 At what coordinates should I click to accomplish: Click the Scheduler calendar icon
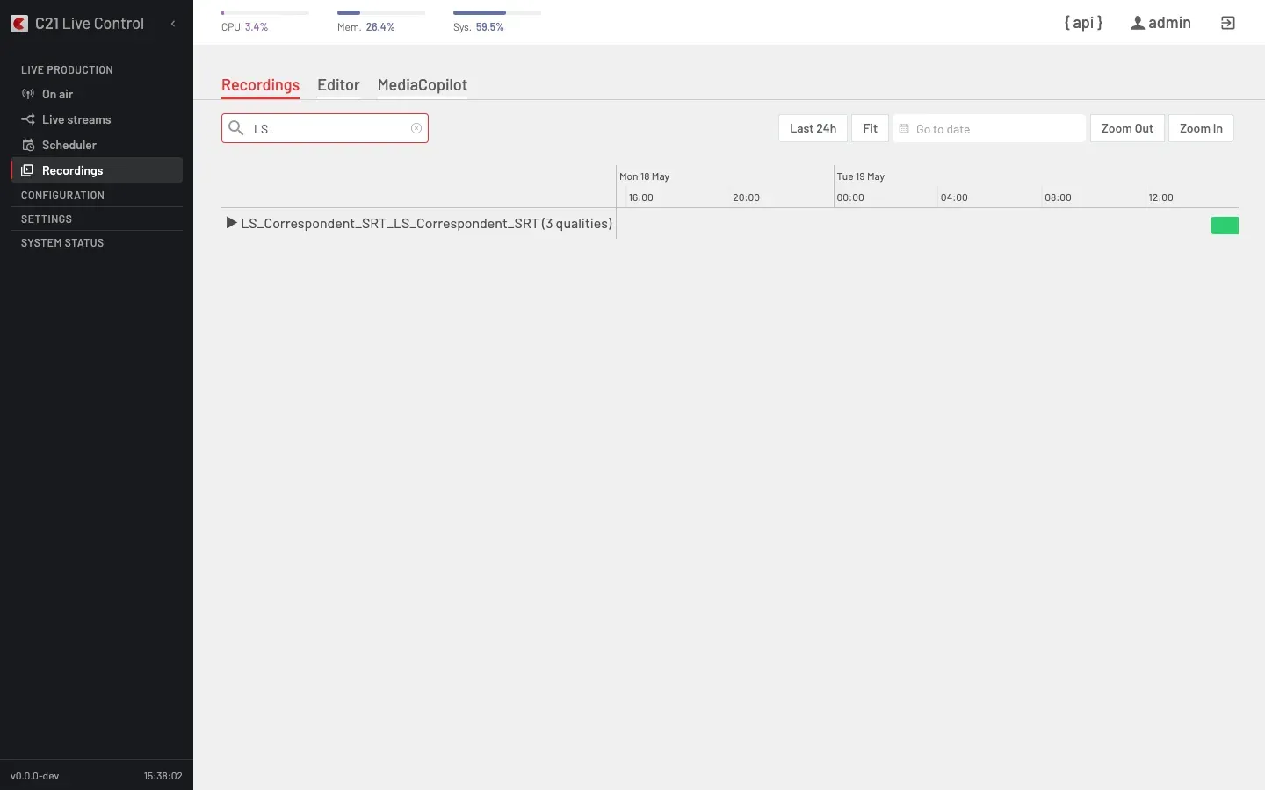click(x=28, y=145)
